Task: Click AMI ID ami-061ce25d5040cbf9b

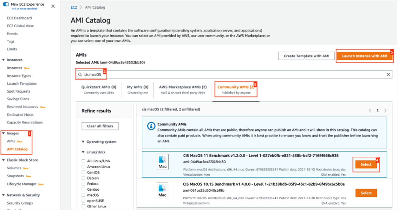Action: tap(204, 190)
